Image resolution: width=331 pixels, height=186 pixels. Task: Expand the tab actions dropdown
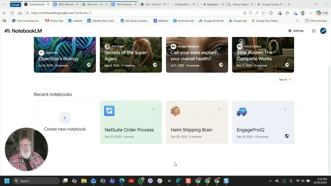4,5
